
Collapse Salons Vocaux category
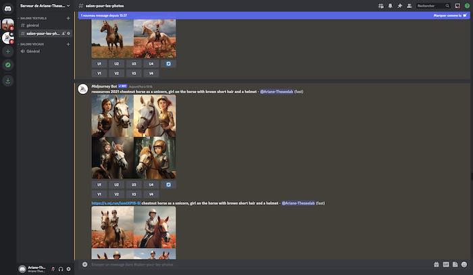pyautogui.click(x=31, y=44)
